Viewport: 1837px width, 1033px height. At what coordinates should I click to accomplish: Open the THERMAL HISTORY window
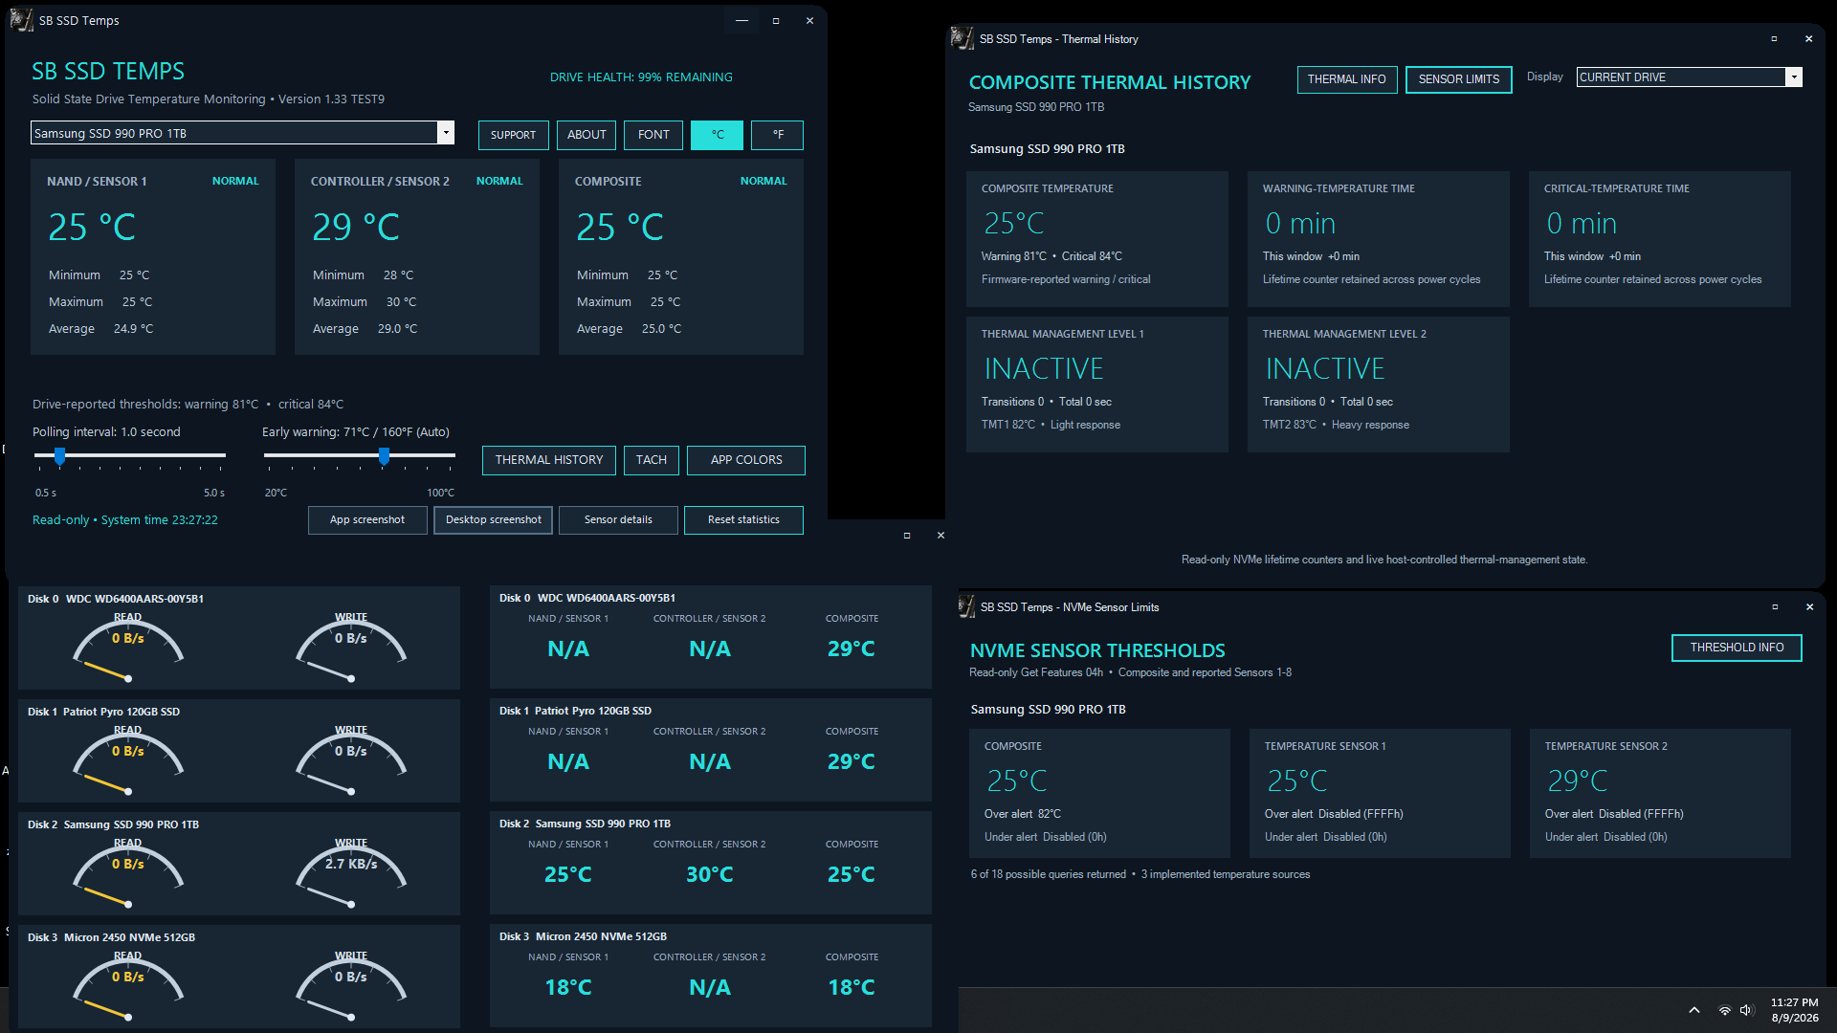[x=549, y=460]
